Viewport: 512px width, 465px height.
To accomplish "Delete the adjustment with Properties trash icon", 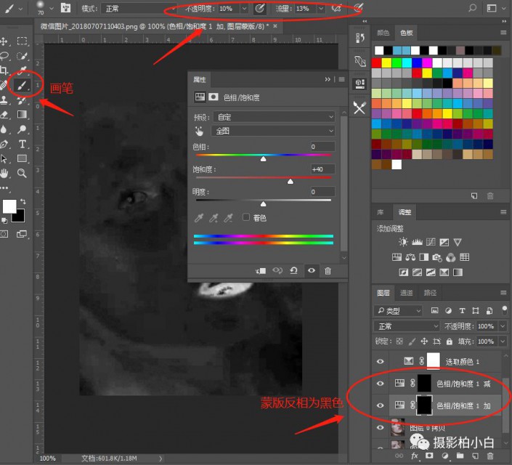I will tap(328, 270).
